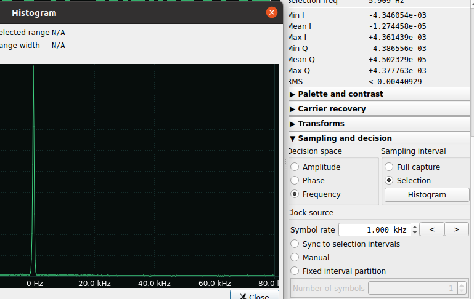
Task: Click the greater-than symbol rate button
Action: (457, 229)
